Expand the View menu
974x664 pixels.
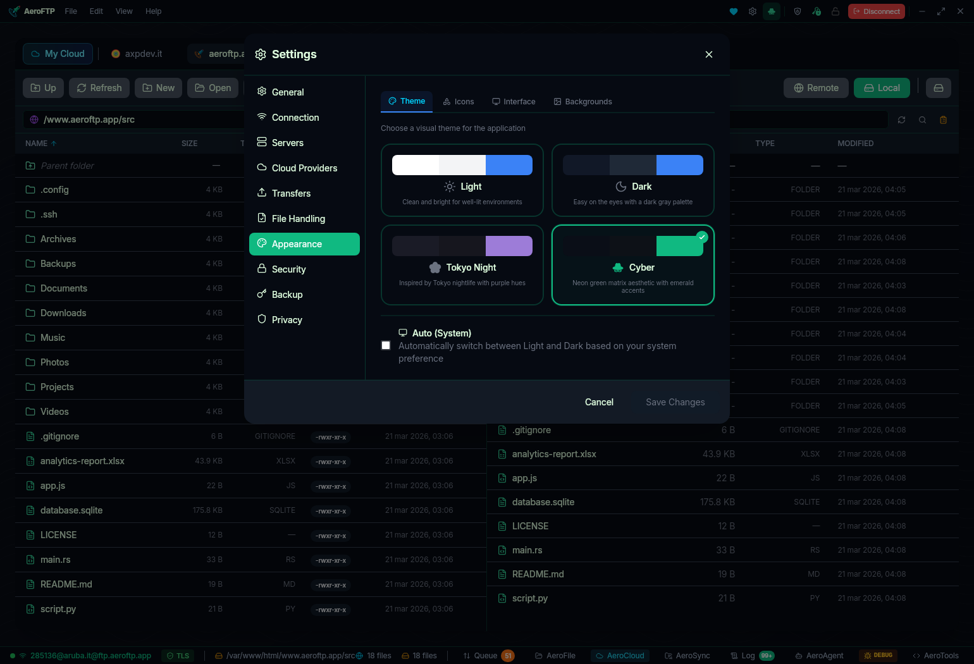pos(124,11)
